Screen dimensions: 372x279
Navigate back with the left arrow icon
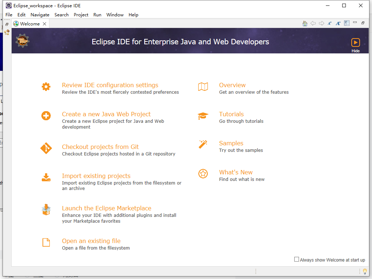[313, 23]
